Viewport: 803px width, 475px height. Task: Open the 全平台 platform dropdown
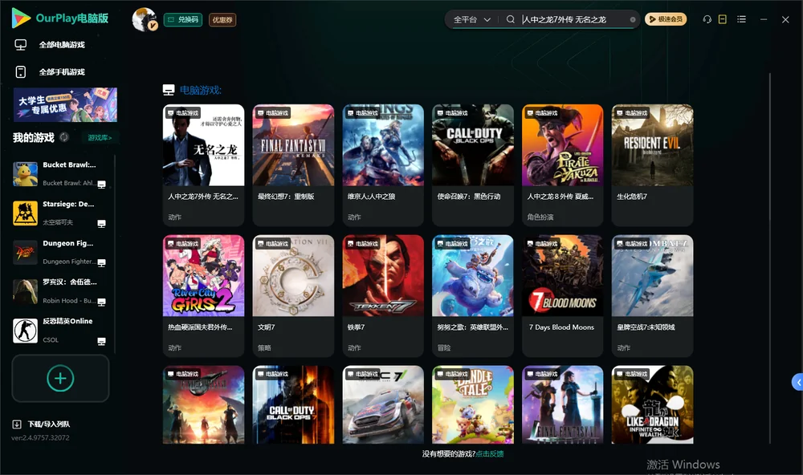click(x=471, y=19)
